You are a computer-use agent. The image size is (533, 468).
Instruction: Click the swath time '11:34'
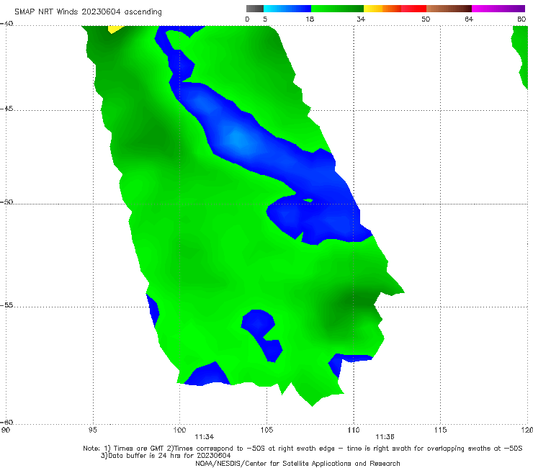pos(205,437)
